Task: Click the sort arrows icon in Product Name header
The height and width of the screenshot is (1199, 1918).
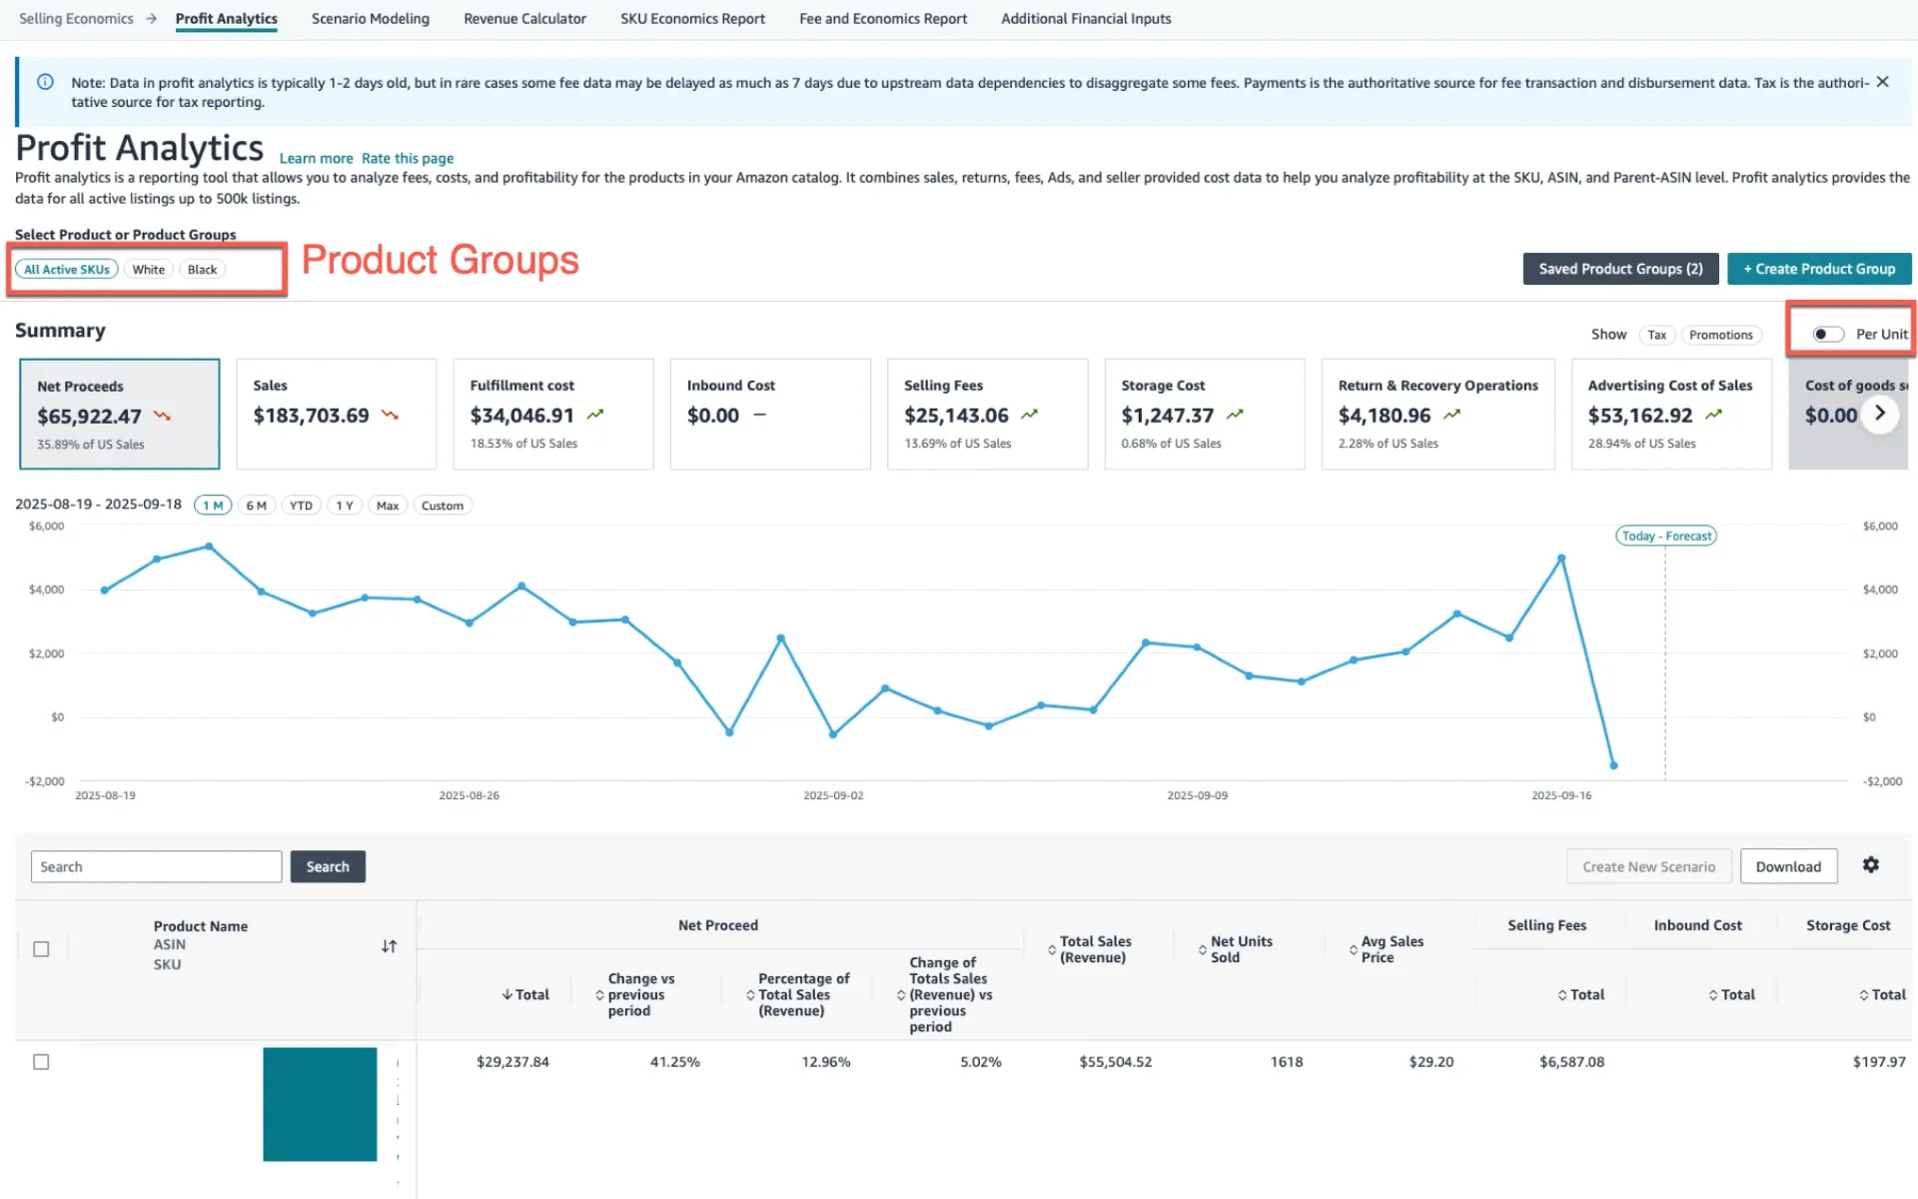Action: point(390,945)
